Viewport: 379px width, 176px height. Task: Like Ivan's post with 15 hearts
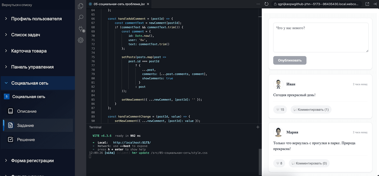tap(280, 110)
